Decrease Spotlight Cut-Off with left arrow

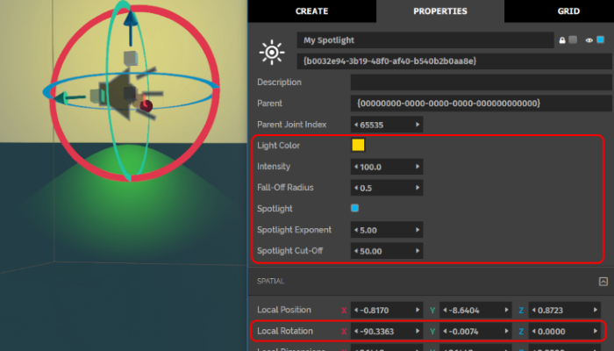(356, 251)
